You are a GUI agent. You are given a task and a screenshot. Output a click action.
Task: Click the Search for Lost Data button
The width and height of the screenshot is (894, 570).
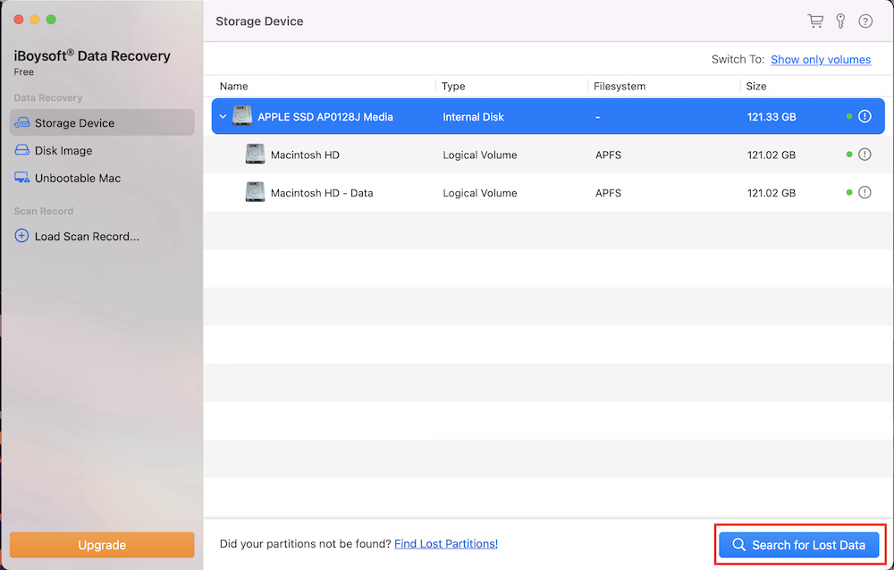[x=798, y=545]
